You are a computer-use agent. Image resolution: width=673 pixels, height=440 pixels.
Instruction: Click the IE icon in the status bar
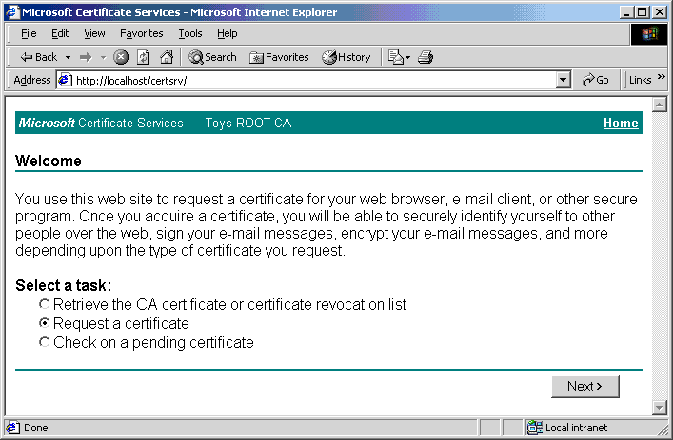[x=12, y=428]
